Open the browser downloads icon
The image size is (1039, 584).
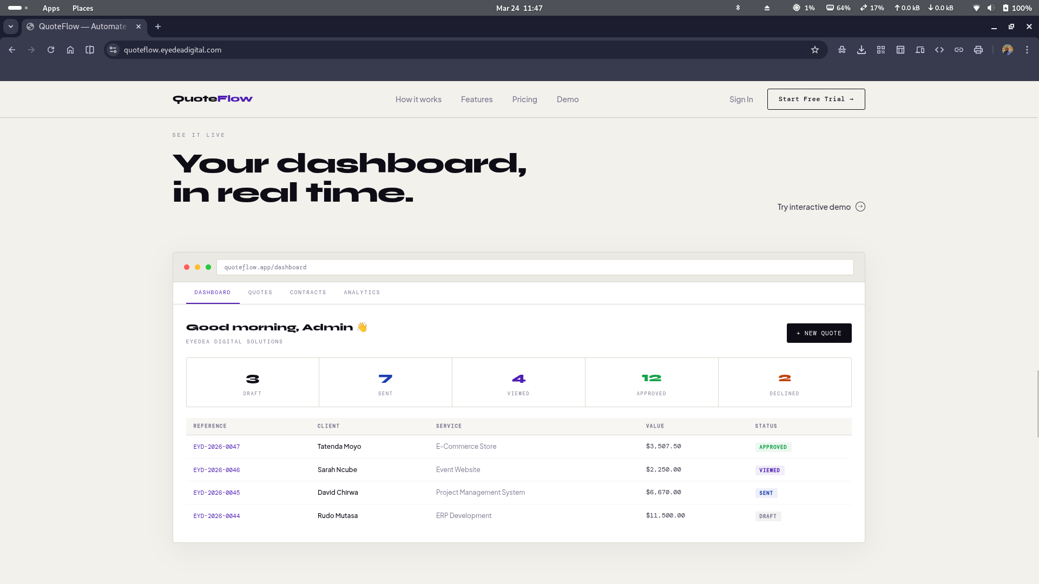click(862, 50)
